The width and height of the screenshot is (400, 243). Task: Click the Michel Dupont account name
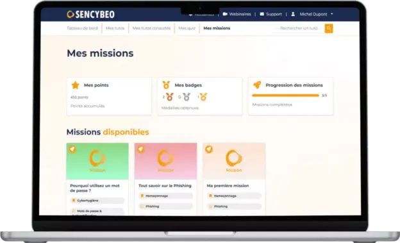[x=313, y=14]
